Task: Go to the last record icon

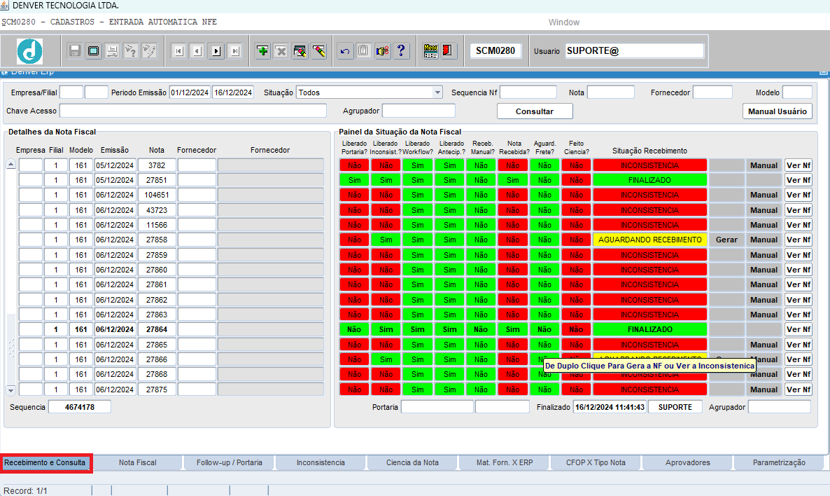Action: coord(235,51)
